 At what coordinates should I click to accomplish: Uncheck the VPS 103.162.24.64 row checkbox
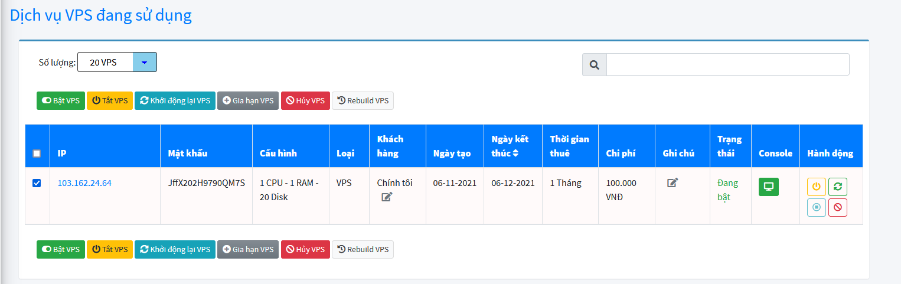point(37,183)
